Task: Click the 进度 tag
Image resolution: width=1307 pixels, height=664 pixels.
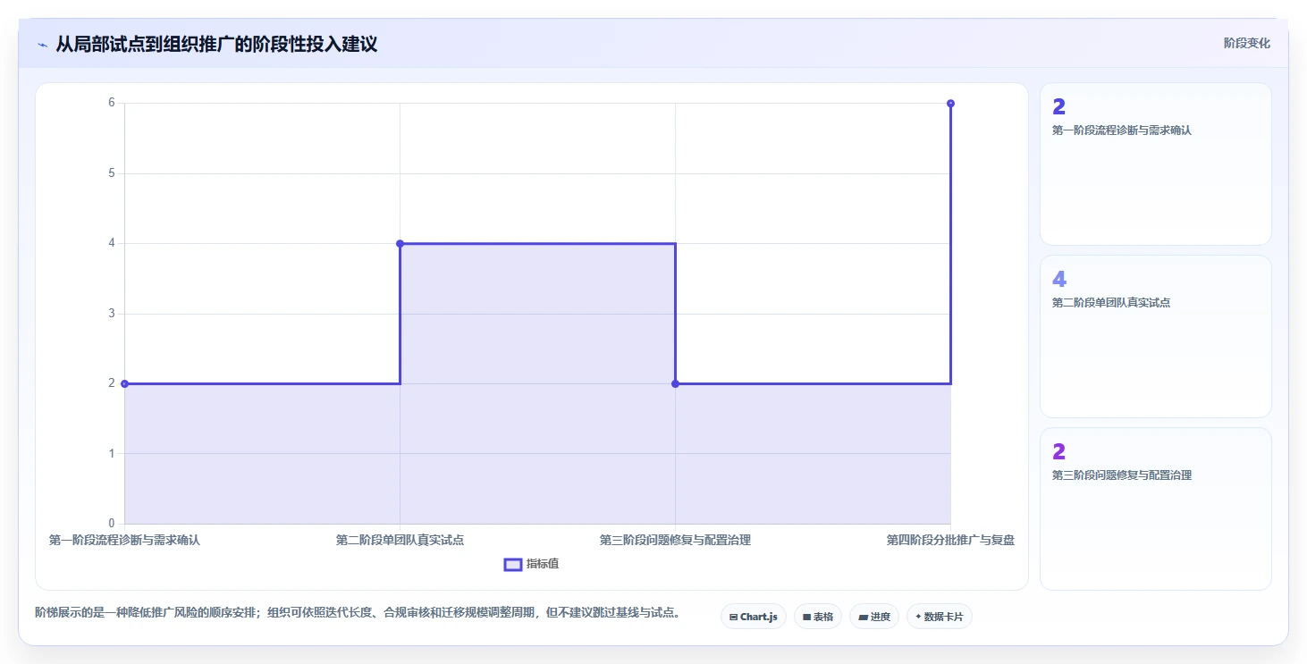Action: 874,617
